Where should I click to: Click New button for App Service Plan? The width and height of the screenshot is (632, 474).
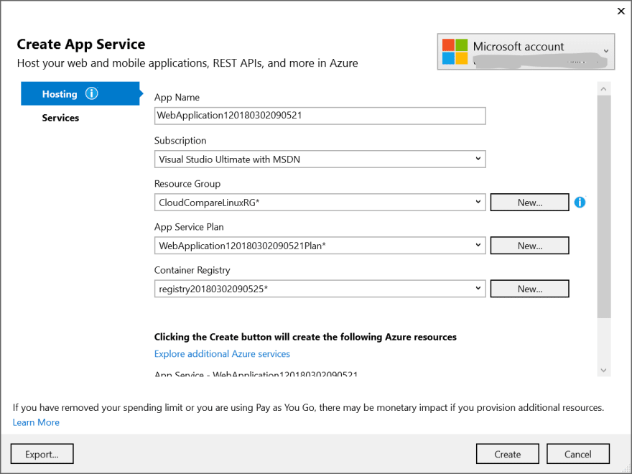pos(529,246)
